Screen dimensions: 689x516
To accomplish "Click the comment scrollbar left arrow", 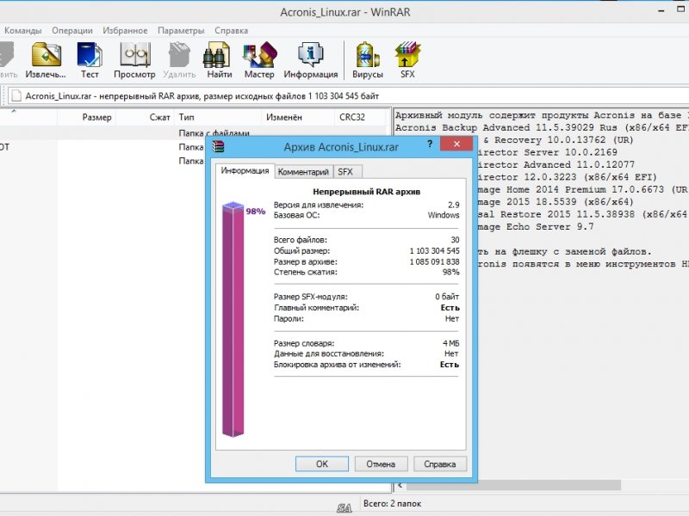I will (x=400, y=485).
